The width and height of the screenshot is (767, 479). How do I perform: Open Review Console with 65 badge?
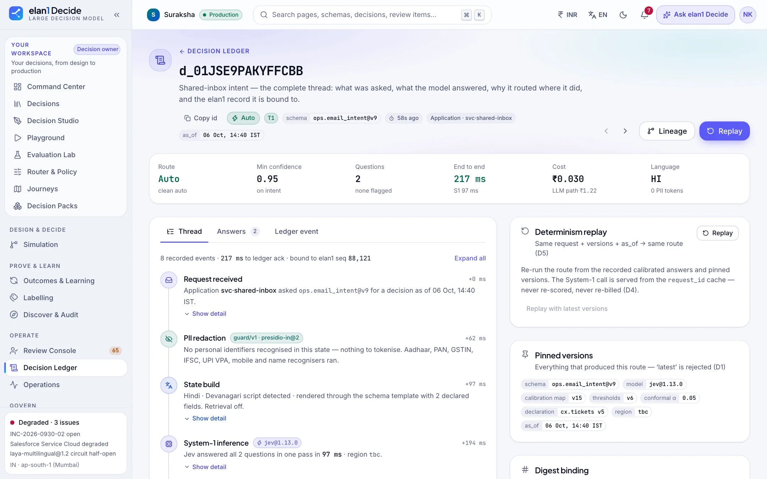(x=66, y=351)
